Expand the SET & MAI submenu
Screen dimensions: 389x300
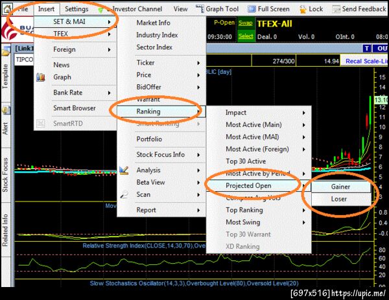tap(75, 22)
